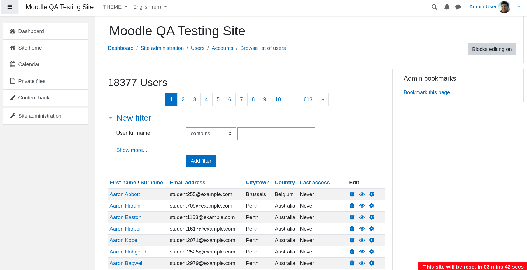Viewport: 527px width, 270px height.
Task: Delete user Aaron Bagwell trash icon
Action: click(x=352, y=263)
